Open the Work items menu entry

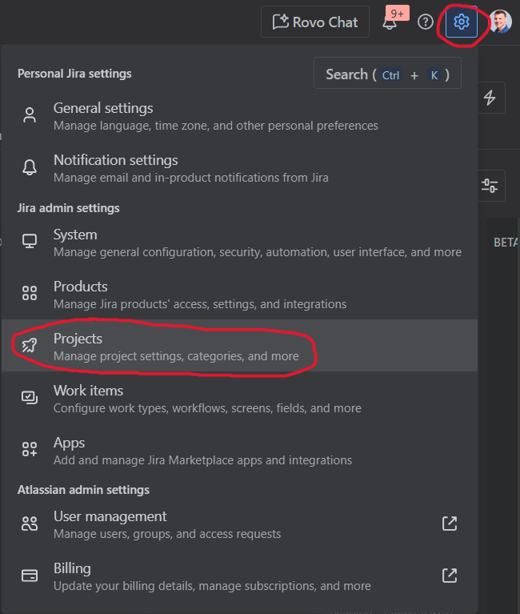tap(239, 399)
